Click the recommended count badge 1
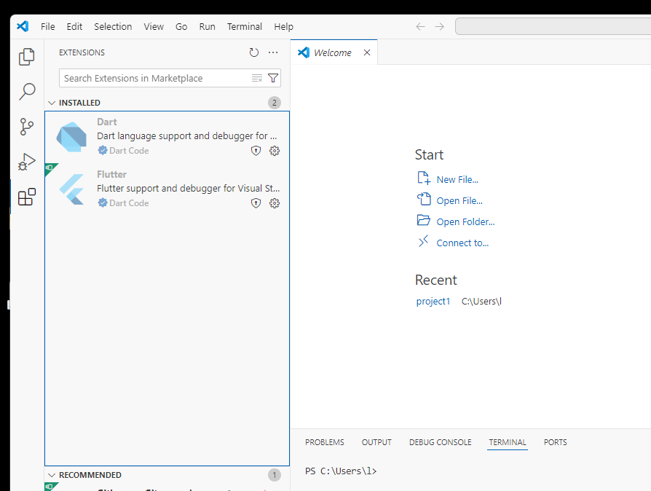This screenshot has height=491, width=651. click(x=274, y=475)
